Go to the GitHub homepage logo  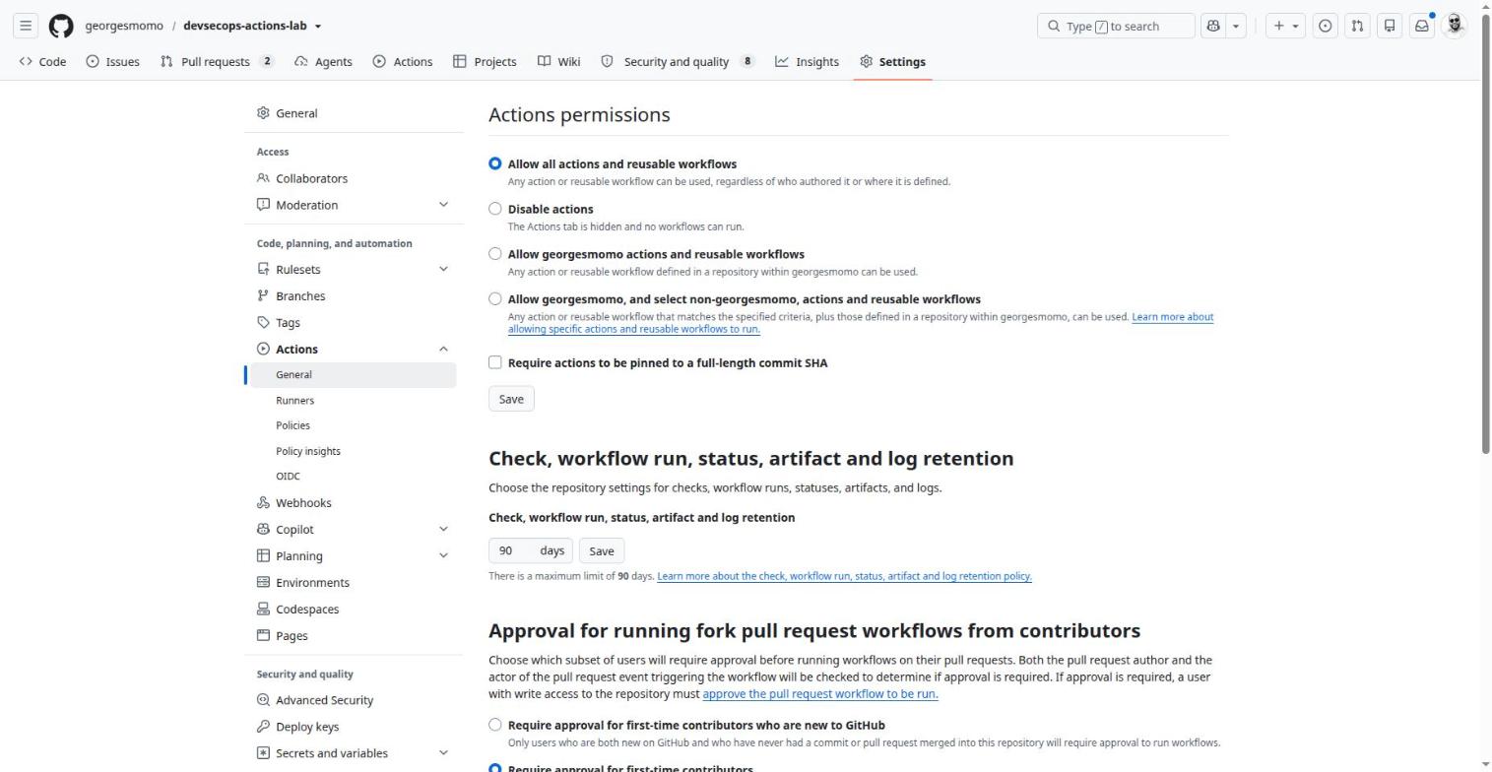coord(61,26)
